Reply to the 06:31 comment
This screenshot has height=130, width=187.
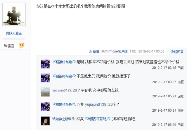[x=181, y=110]
